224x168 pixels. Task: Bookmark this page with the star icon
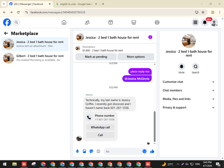[x=203, y=12]
